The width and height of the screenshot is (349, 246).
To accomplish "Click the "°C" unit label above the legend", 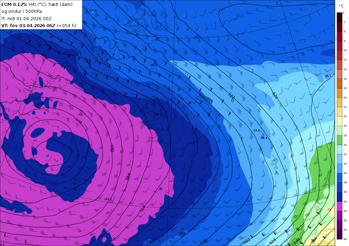I will [341, 6].
